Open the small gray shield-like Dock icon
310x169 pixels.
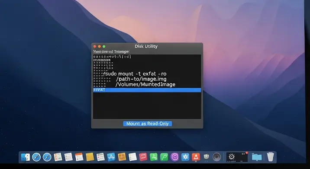(206, 157)
